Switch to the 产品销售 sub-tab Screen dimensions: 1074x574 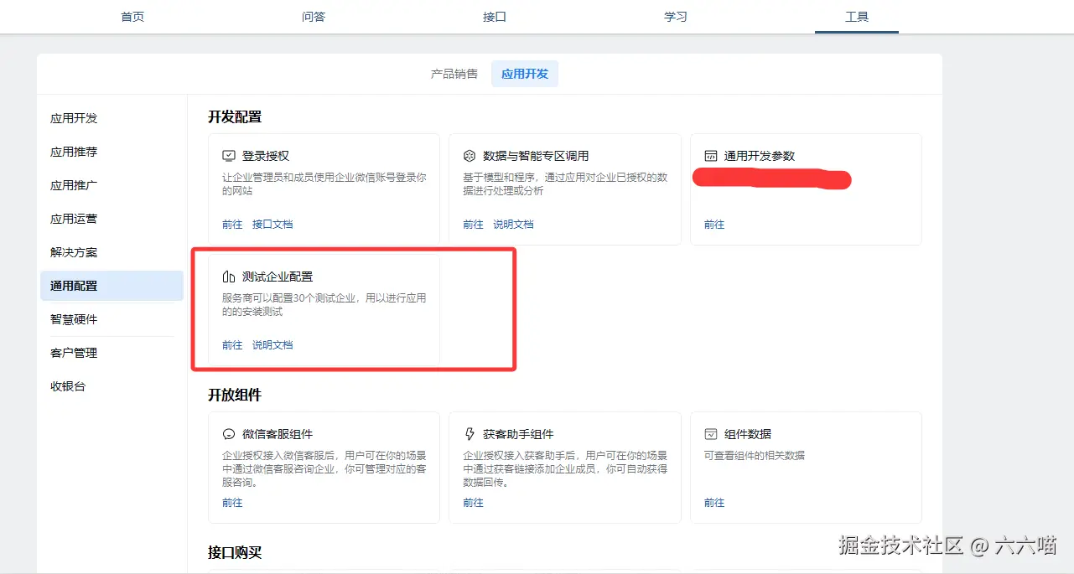454,74
